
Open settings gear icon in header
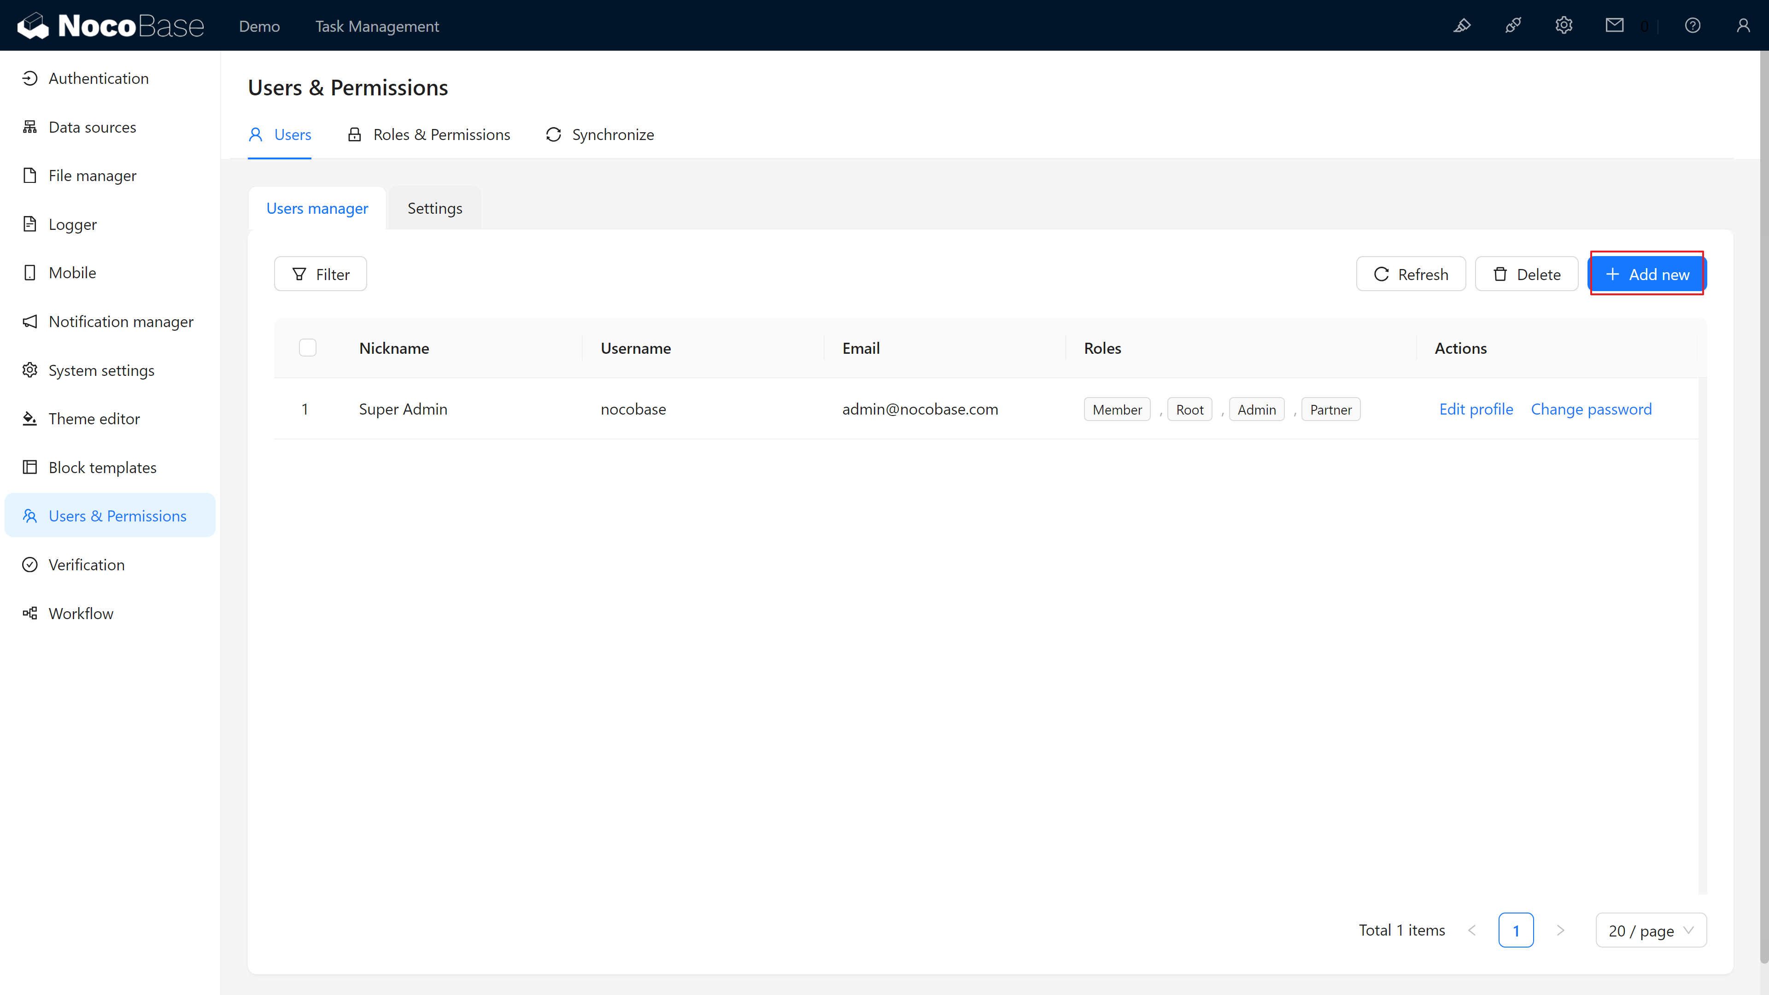point(1564,26)
